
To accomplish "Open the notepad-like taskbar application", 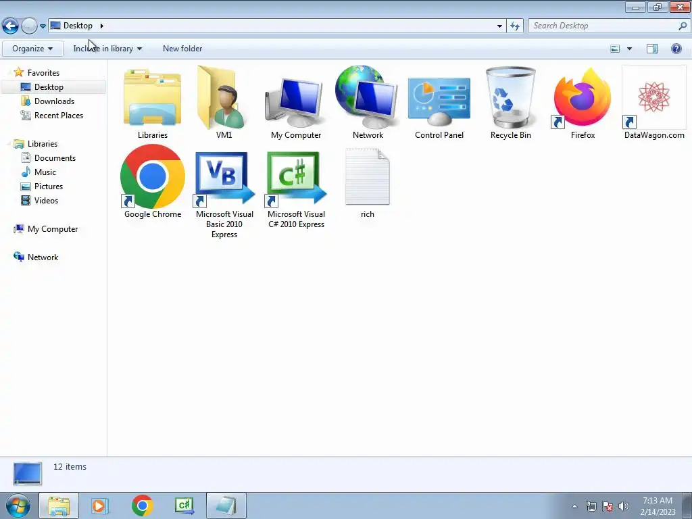I will point(226,505).
